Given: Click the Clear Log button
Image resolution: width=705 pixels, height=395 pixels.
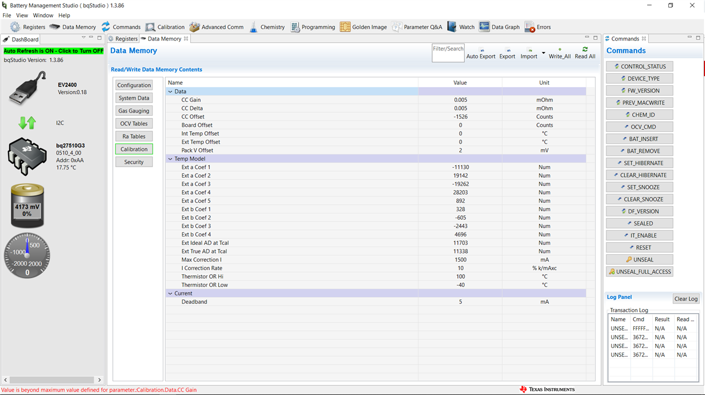Looking at the screenshot, I should [686, 299].
